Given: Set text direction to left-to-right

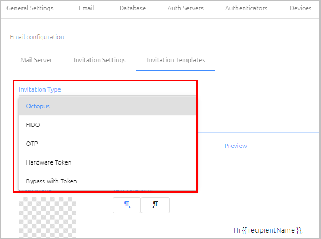Looking at the screenshot, I should [126, 205].
